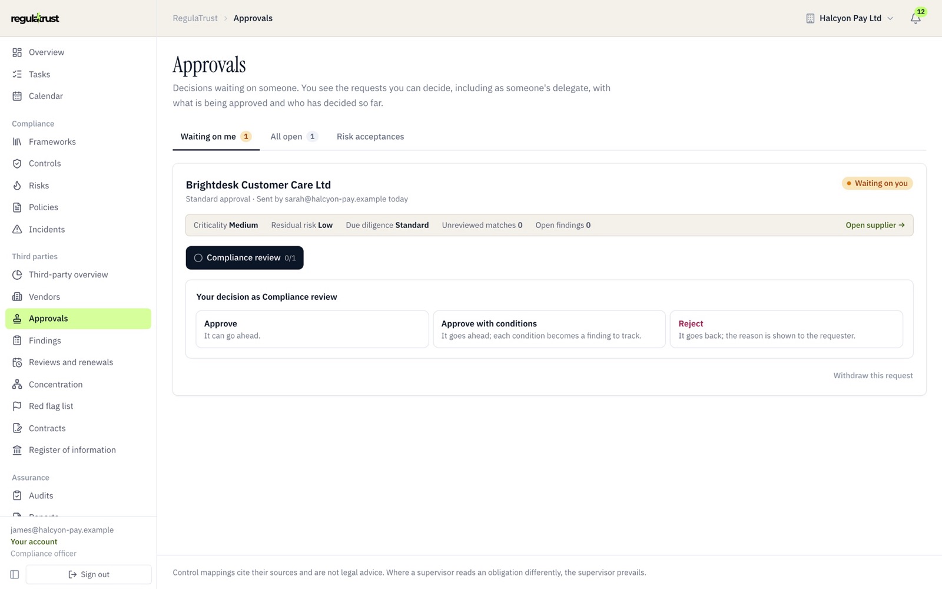
Task: Click the Tasks checklist icon
Action: click(x=17, y=74)
